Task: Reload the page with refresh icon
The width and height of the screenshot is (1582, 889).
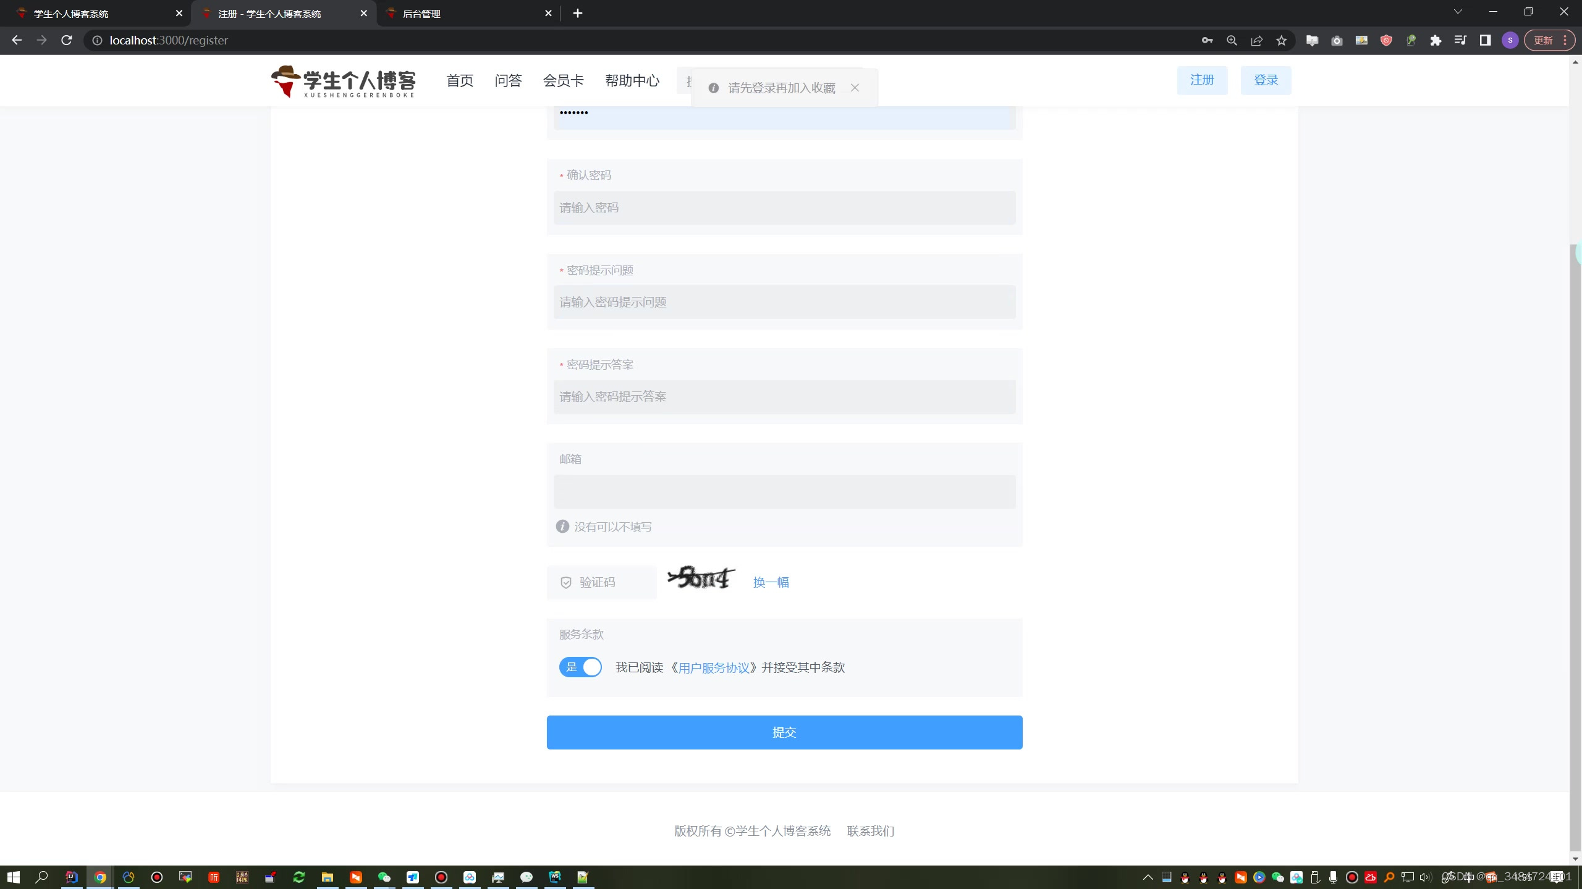Action: [x=67, y=41]
